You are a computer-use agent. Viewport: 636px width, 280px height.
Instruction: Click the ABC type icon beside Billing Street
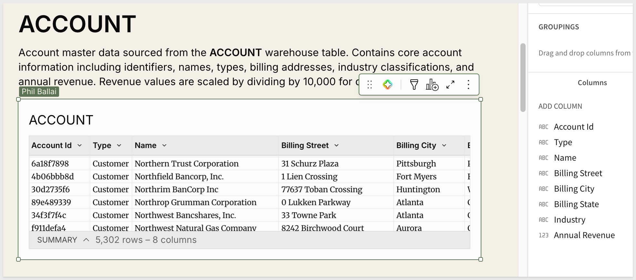tap(544, 174)
